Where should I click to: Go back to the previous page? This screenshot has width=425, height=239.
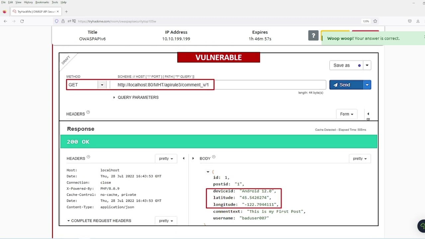tap(5, 21)
